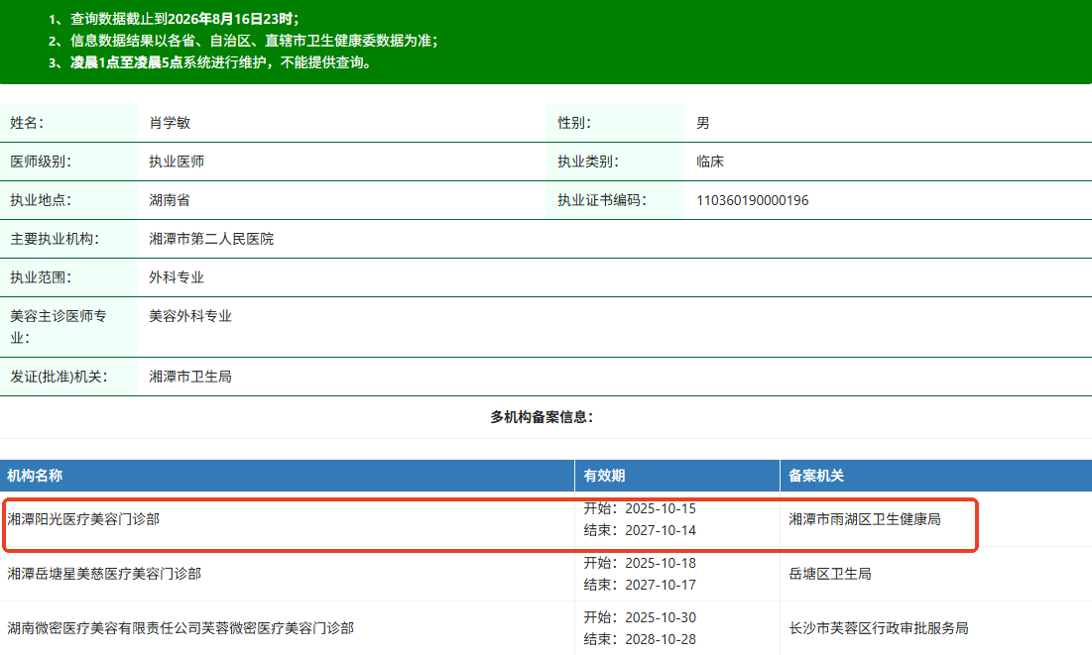This screenshot has height=655, width=1092.
Task: Select the 美容外科专业 value
Action: pos(190,316)
